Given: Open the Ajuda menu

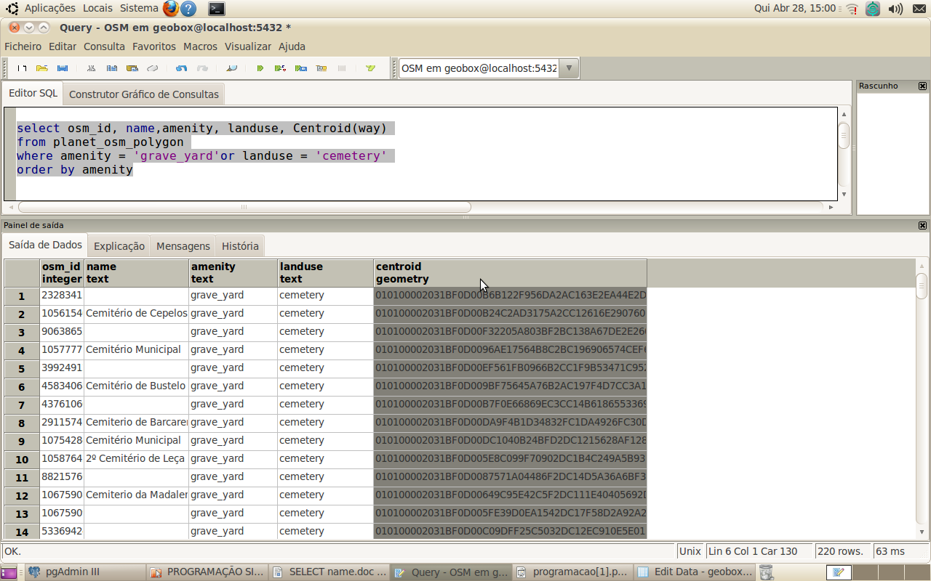Looking at the screenshot, I should (x=292, y=46).
